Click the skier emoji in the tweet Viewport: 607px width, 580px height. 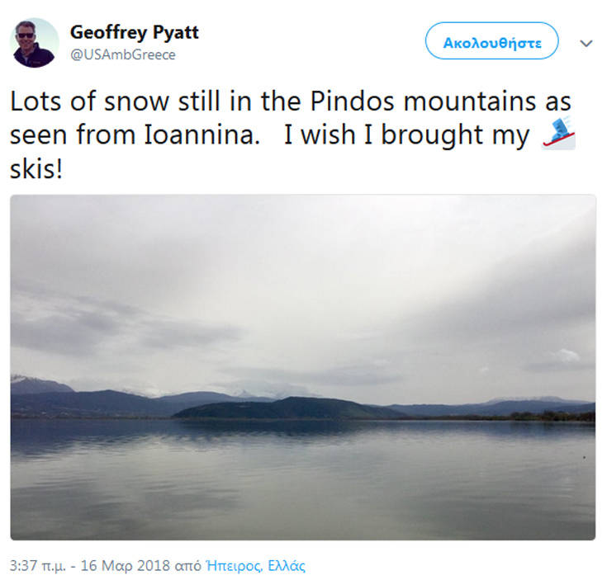point(557,134)
